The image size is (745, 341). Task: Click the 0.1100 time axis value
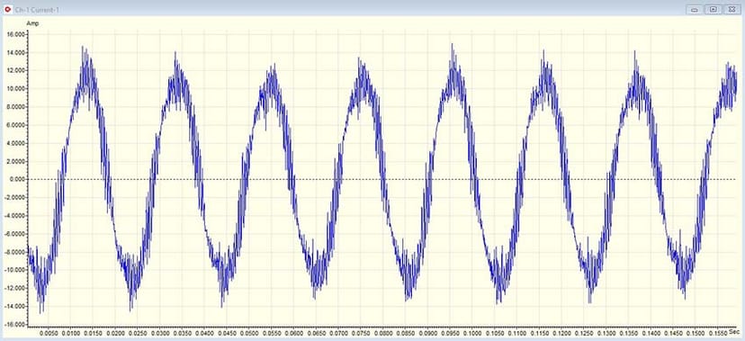[517, 334]
